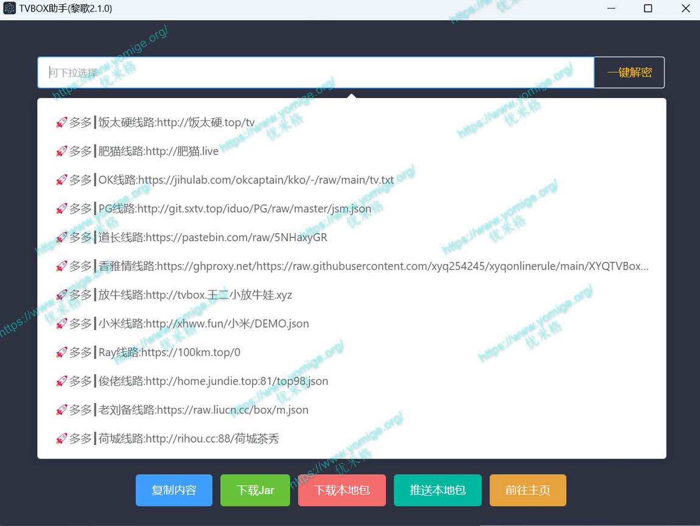Pick the 道长线路 pastebin entry
The width and height of the screenshot is (700, 526).
[212, 237]
